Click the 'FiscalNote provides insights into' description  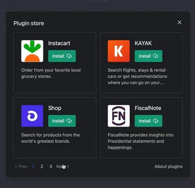(141, 141)
